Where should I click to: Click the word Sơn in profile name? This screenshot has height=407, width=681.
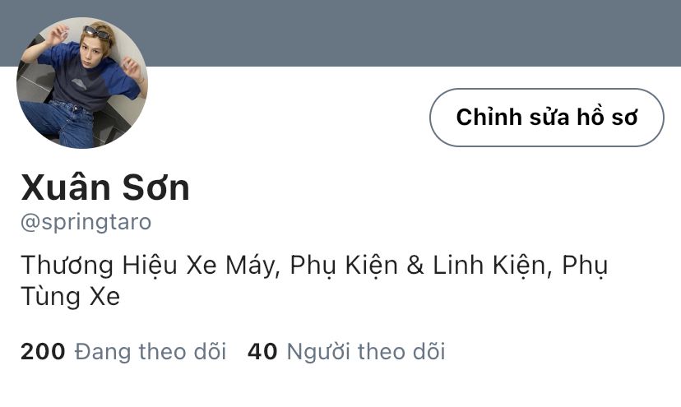[156, 187]
